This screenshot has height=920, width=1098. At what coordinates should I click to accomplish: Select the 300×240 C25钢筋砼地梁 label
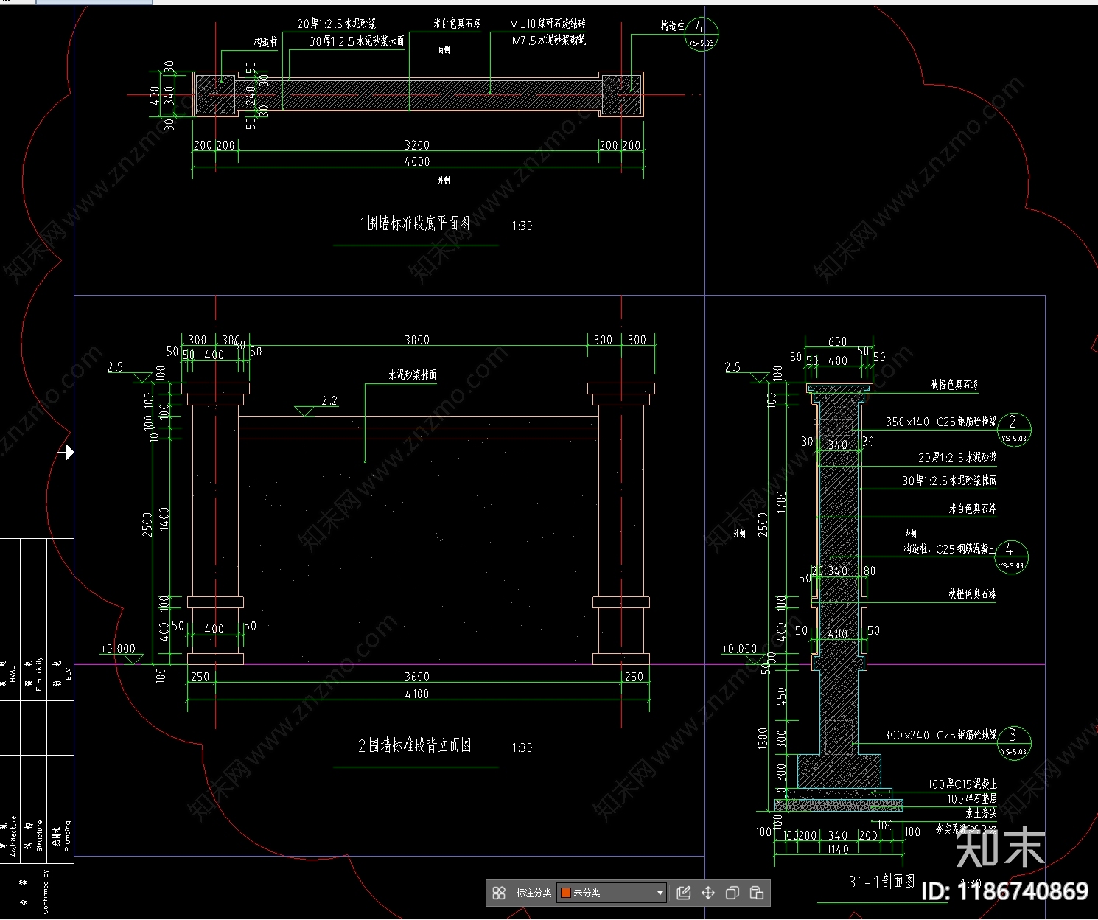click(x=940, y=735)
